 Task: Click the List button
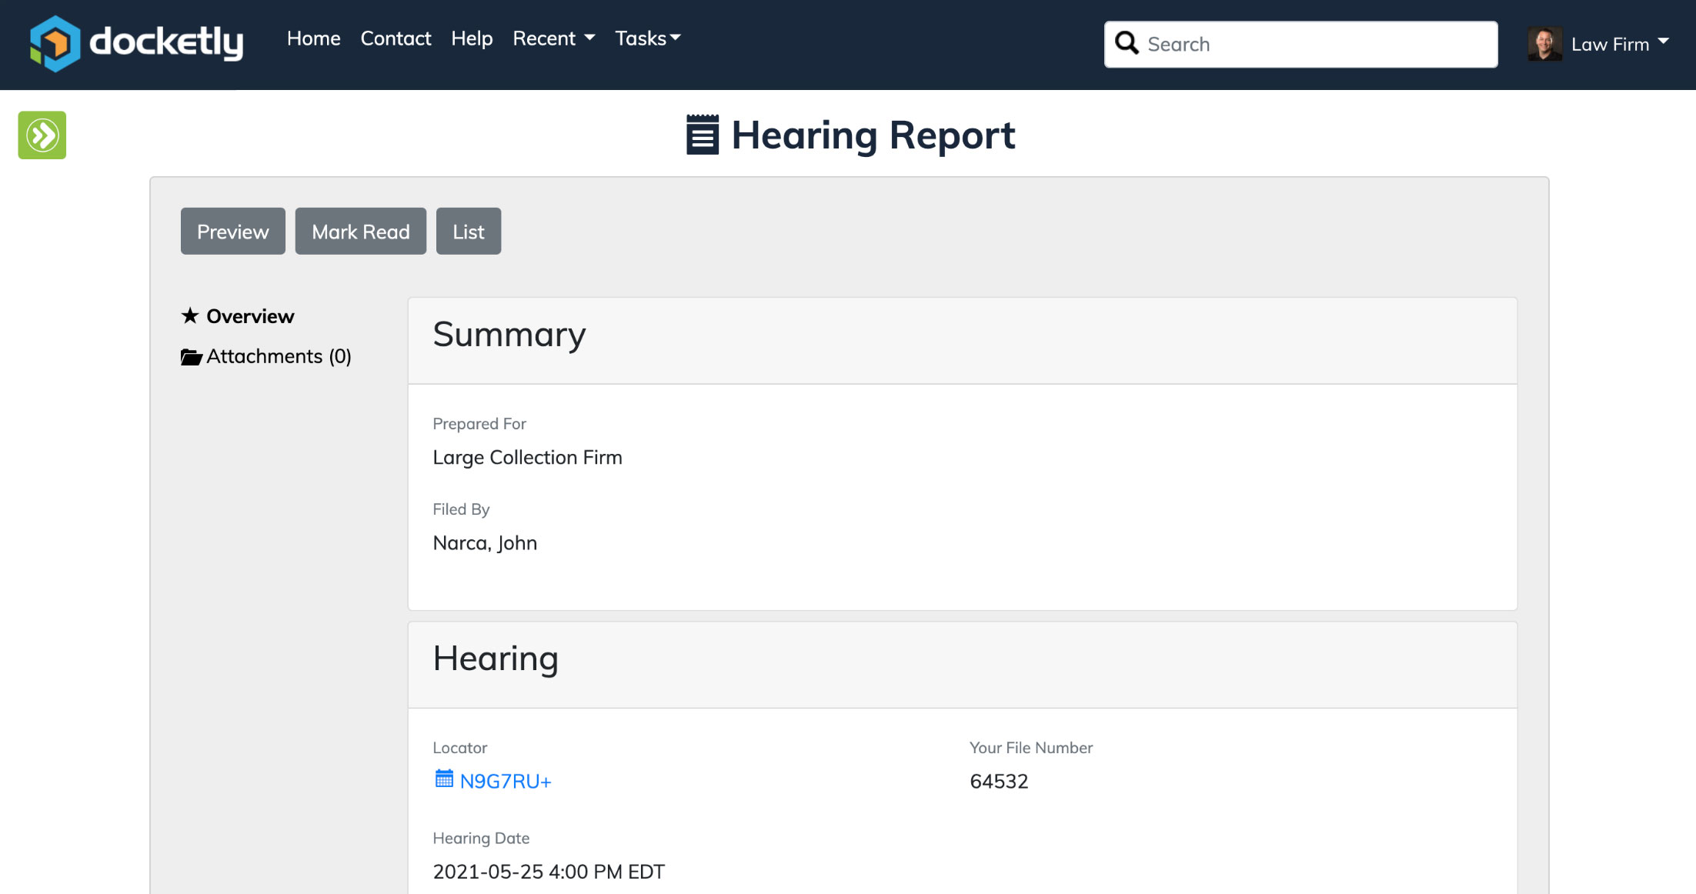469,231
